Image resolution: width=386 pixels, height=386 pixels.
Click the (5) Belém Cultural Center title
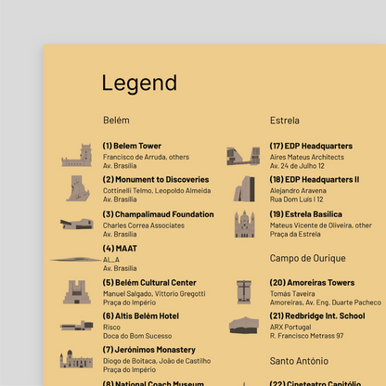click(149, 282)
